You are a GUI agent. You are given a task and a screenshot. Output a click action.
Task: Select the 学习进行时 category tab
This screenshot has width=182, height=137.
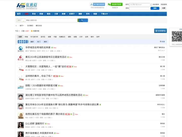pos(34,37)
